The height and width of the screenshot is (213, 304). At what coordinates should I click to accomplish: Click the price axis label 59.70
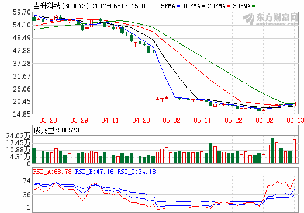(22, 12)
